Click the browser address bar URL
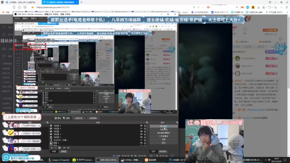290x163 pixels. tap(53, 7)
